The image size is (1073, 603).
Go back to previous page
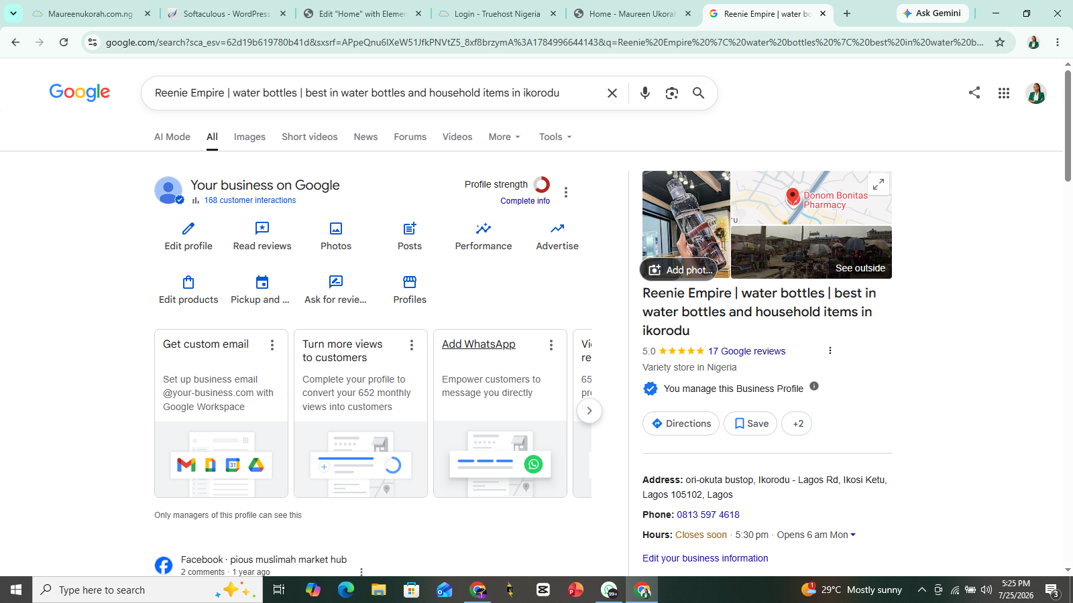(15, 42)
